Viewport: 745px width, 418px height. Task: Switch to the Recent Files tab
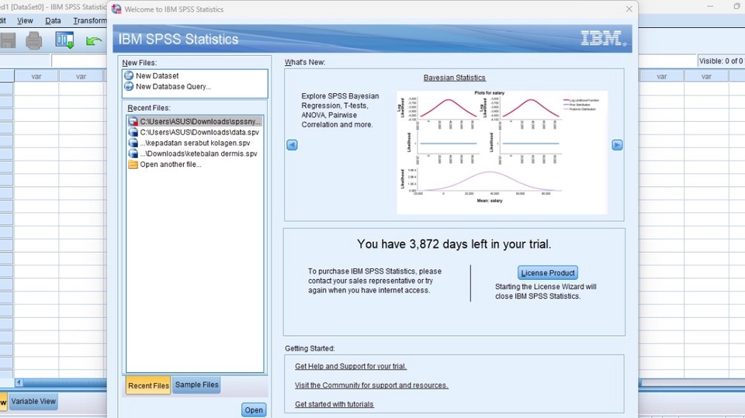click(148, 385)
